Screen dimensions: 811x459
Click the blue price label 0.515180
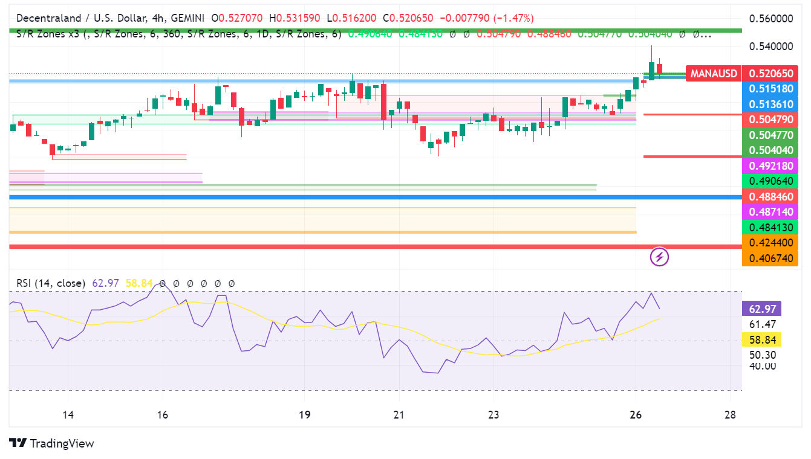coord(771,89)
